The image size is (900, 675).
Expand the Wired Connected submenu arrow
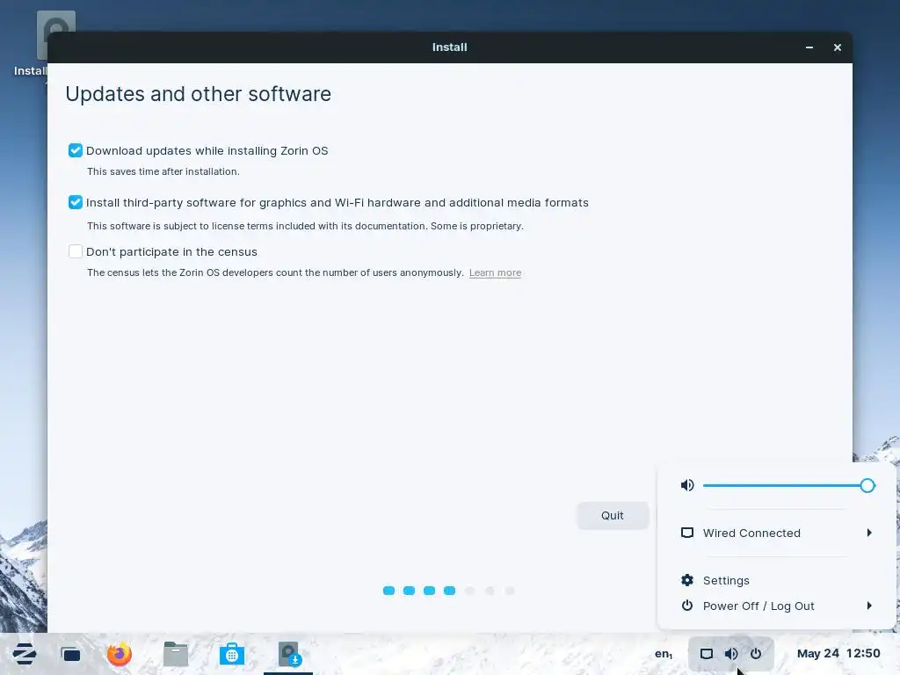(869, 533)
